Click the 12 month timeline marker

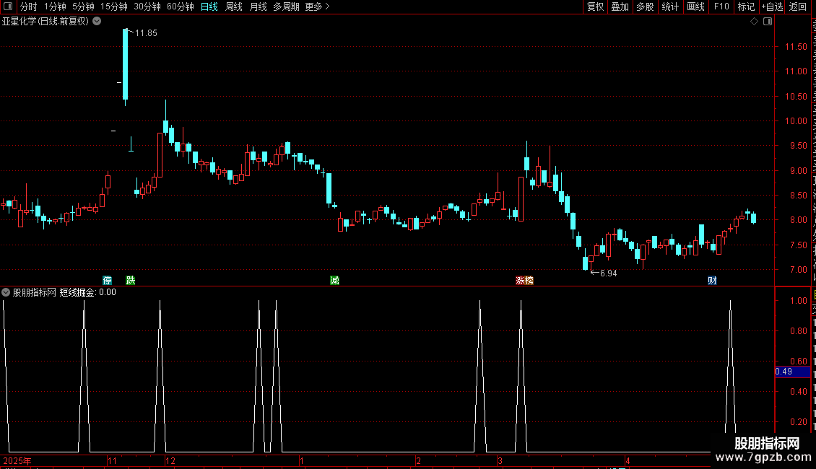coord(170,460)
